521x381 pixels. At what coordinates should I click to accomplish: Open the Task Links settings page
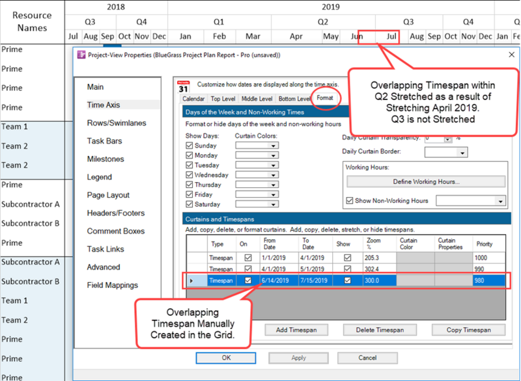[106, 249]
